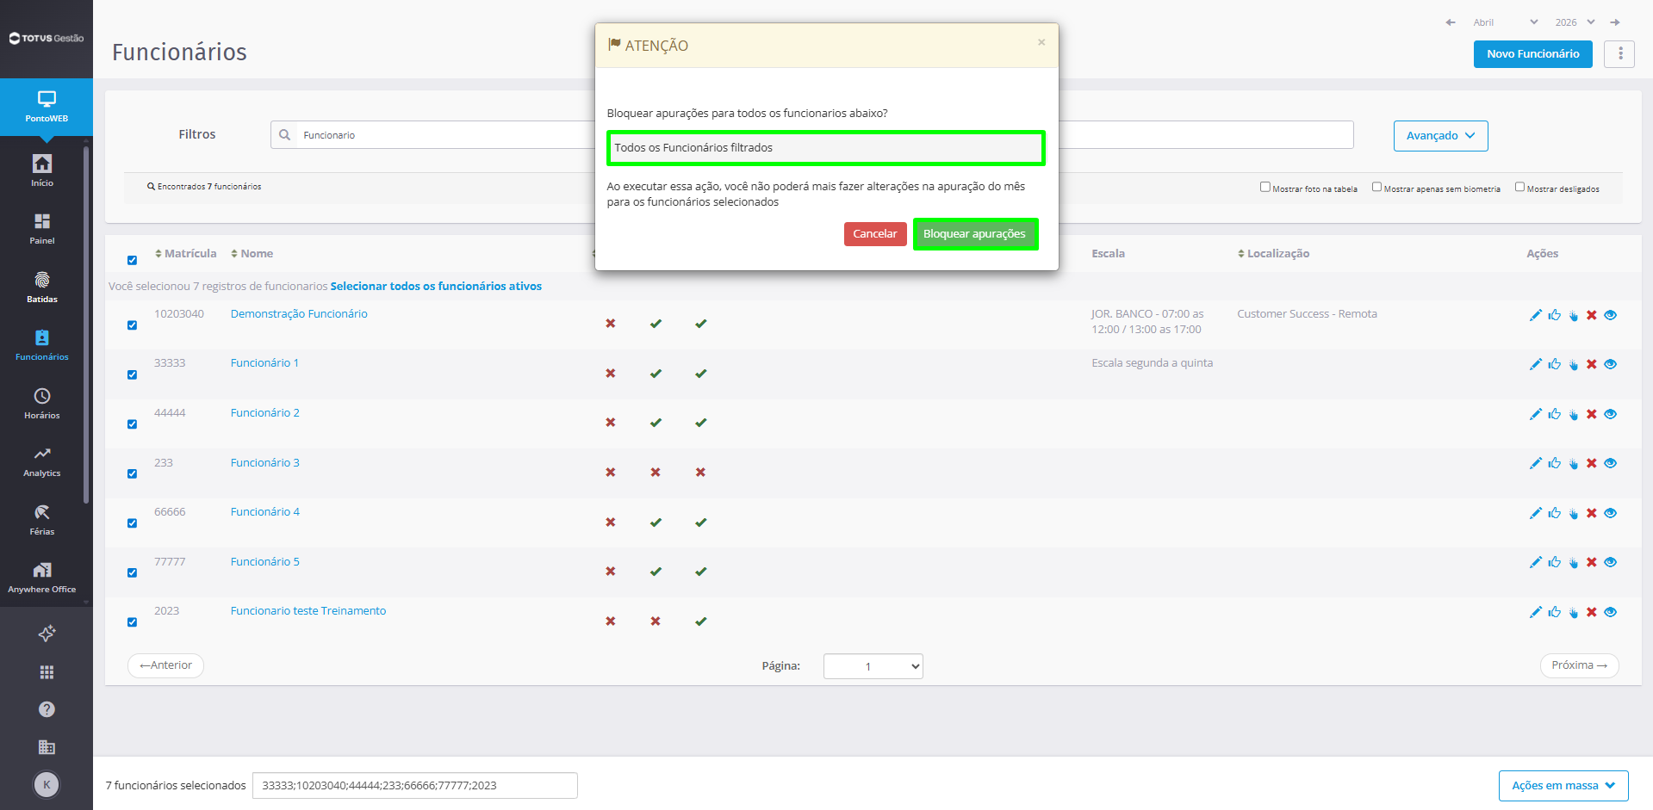This screenshot has width=1653, height=810.
Task: Enable Mostrar desligados checkbox
Action: (1519, 187)
